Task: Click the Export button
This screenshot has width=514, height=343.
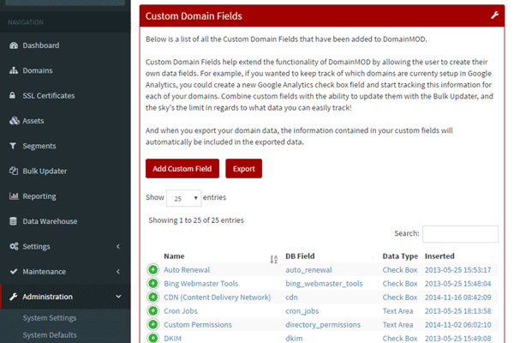Action: pos(243,168)
